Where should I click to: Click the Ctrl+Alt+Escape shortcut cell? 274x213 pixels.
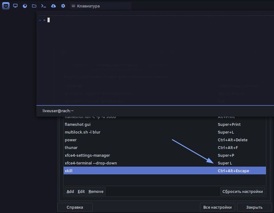[233, 171]
